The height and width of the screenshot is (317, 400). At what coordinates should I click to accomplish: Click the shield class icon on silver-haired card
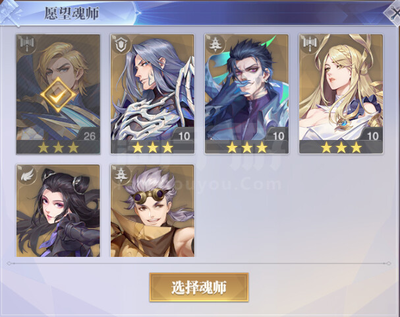(x=121, y=44)
